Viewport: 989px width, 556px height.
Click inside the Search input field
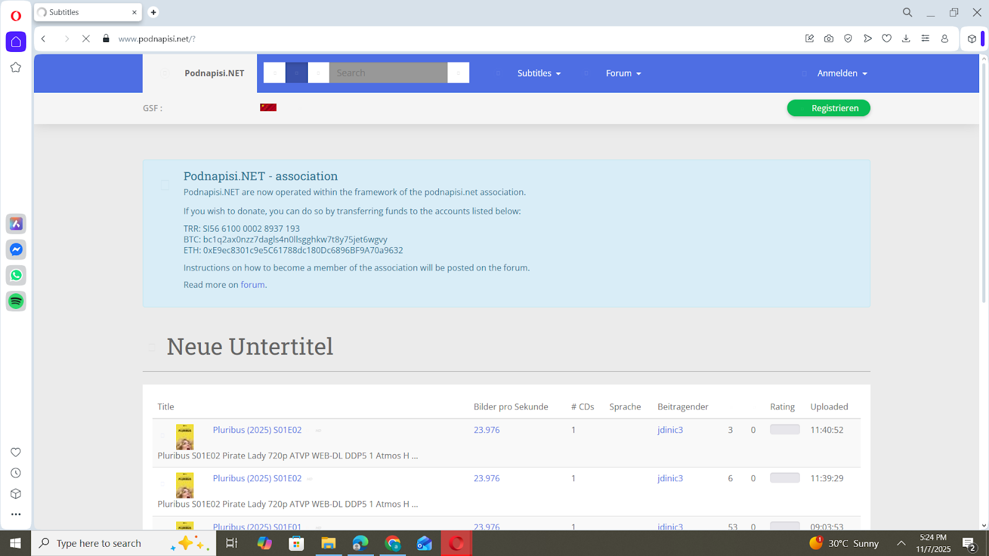(388, 73)
